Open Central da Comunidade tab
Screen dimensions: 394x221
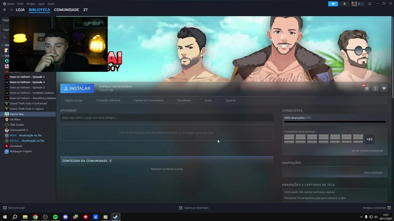[149, 100]
